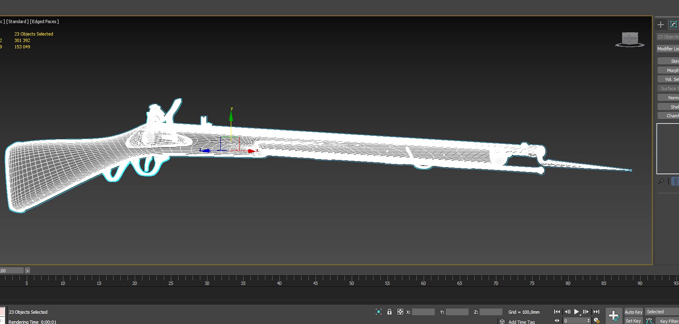This screenshot has height=324, width=679.
Task: Click the '301 392' polygon count statistic
Action: tap(22, 40)
